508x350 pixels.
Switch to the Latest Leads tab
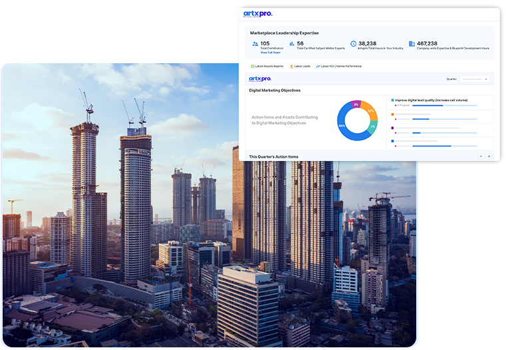[301, 66]
